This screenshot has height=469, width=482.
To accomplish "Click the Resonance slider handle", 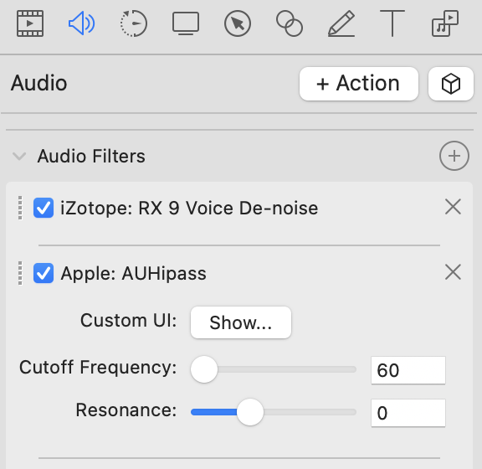I will pos(250,412).
